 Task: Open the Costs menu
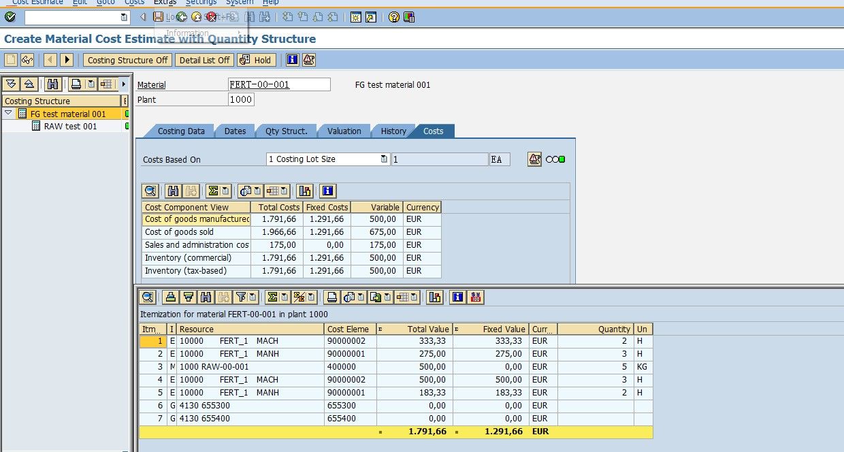(x=135, y=3)
